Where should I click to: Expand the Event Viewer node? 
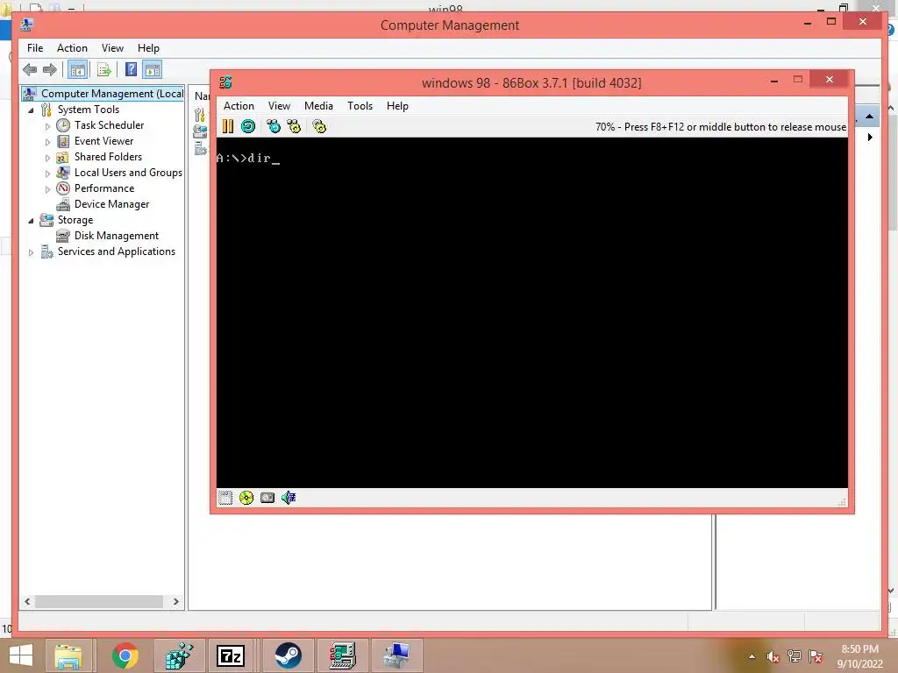pos(47,142)
